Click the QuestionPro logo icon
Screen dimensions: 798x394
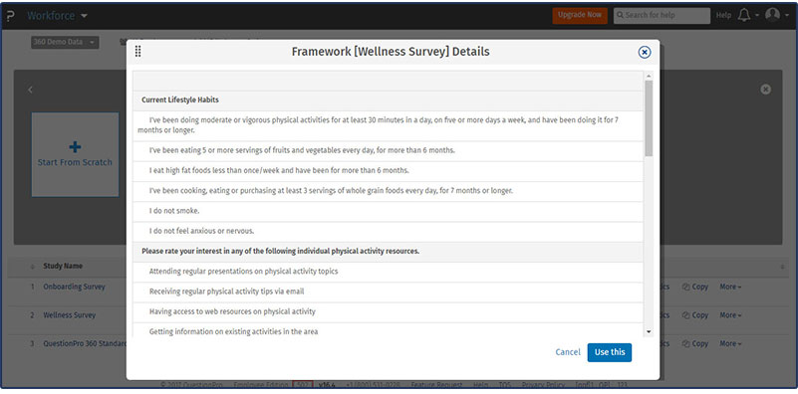pyautogui.click(x=11, y=16)
